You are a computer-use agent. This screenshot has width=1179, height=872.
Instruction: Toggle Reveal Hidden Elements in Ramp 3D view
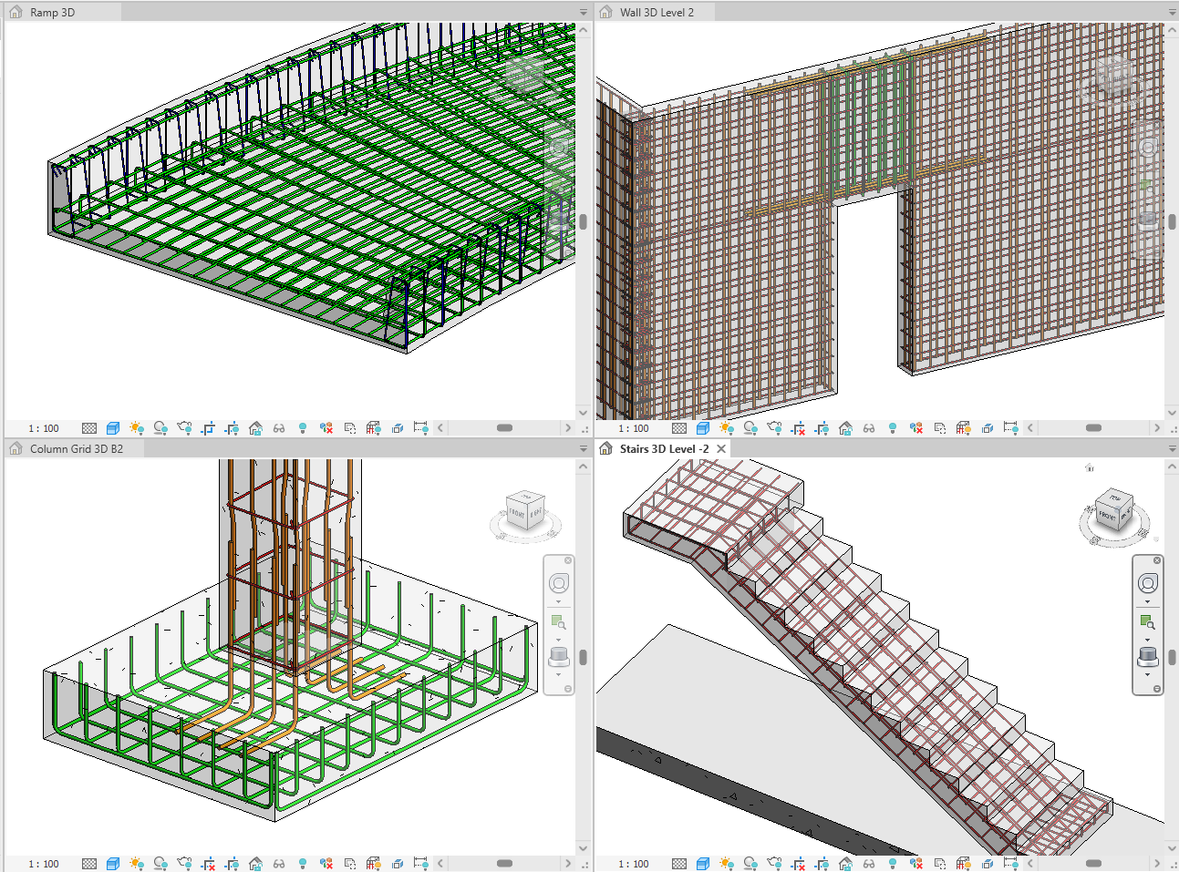click(303, 428)
